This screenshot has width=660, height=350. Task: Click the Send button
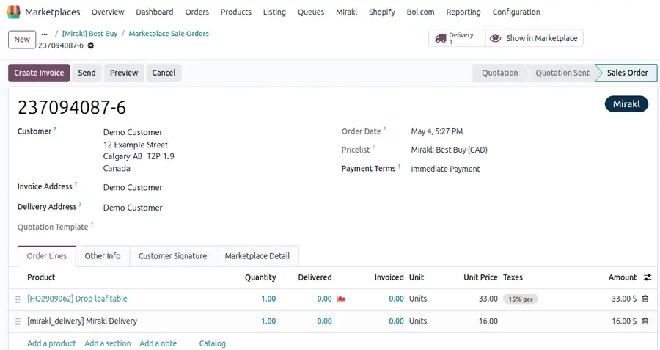point(87,73)
